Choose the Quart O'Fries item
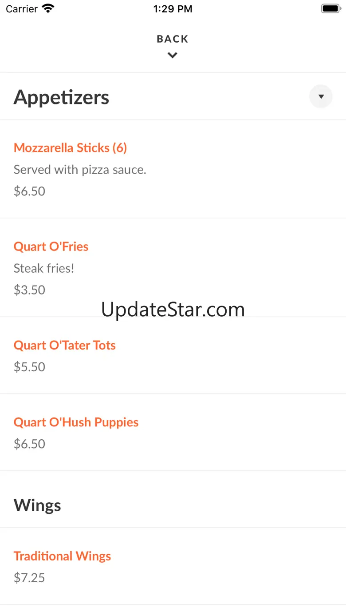The width and height of the screenshot is (346, 616). (x=51, y=246)
